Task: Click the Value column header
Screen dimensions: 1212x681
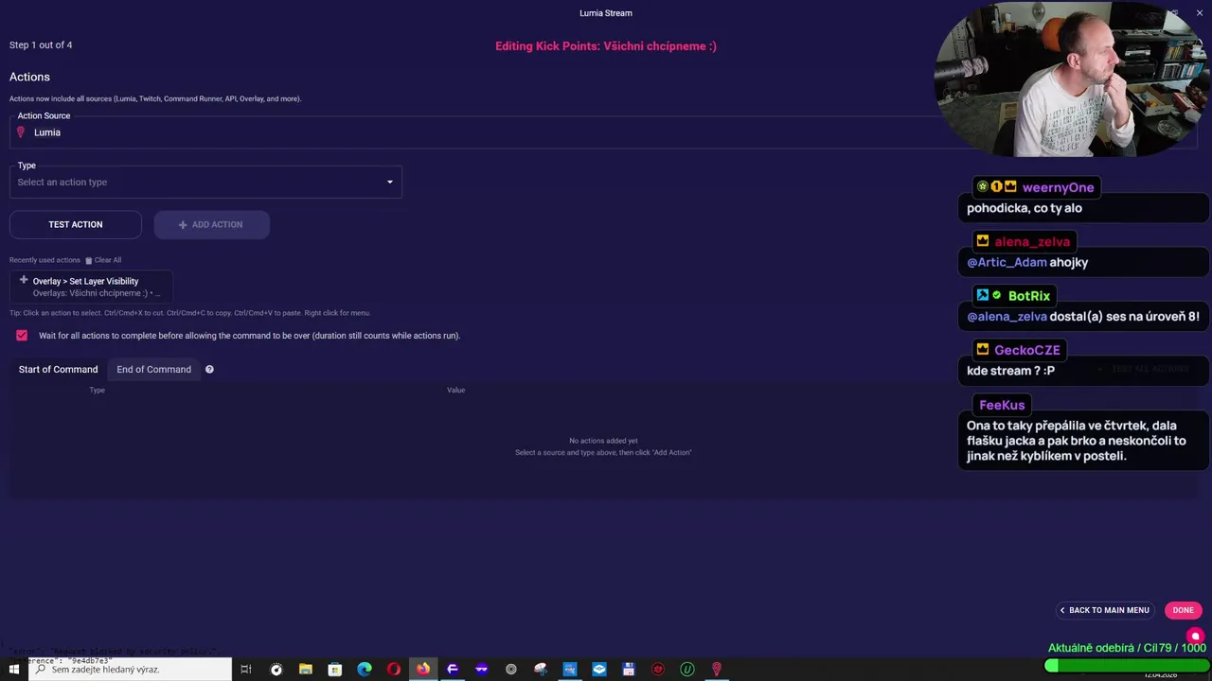Action: pyautogui.click(x=455, y=390)
